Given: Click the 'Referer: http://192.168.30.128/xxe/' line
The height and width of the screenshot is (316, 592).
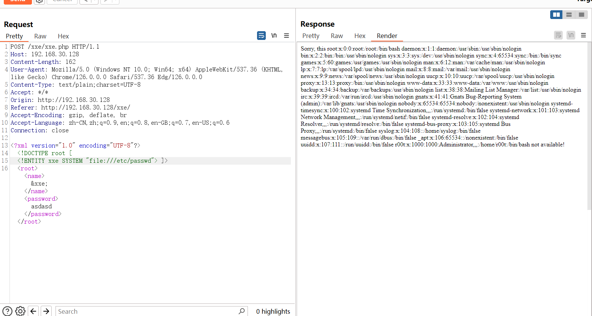Looking at the screenshot, I should point(70,108).
